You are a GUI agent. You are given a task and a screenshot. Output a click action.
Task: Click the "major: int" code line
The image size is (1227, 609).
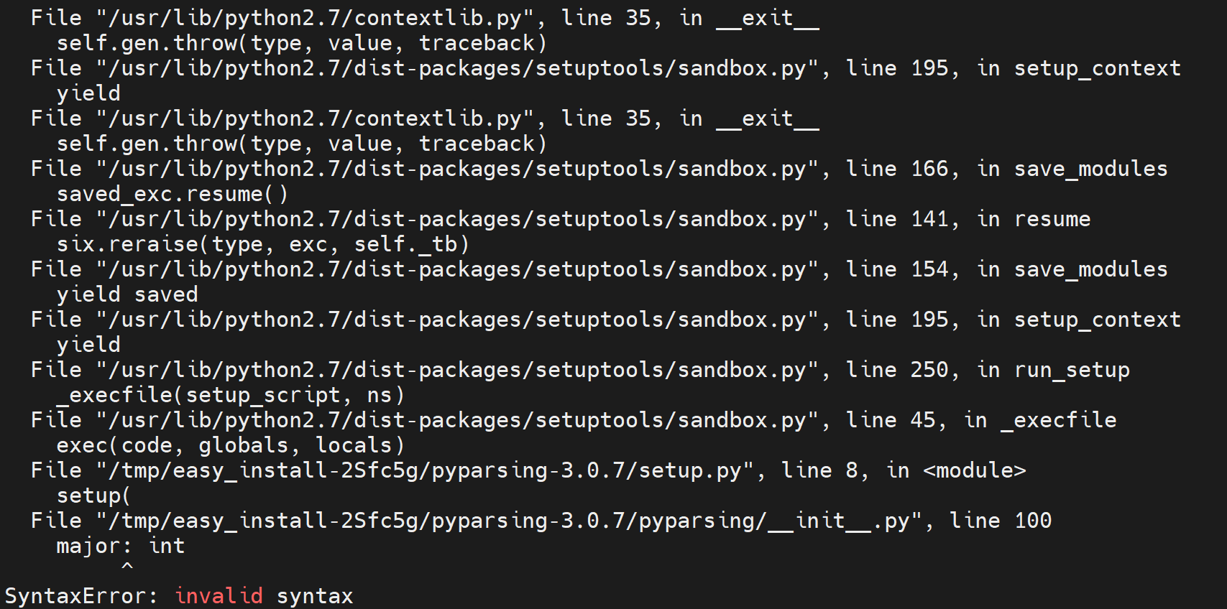(121, 546)
